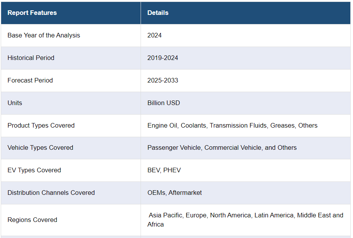The image size is (353, 238).
Task: Select the Base Year of the Analysis cell
Action: pyautogui.click(x=44, y=36)
